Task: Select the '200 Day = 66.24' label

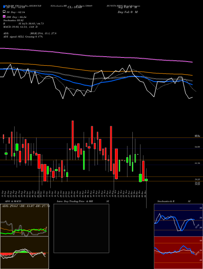Action: [x=16, y=17]
